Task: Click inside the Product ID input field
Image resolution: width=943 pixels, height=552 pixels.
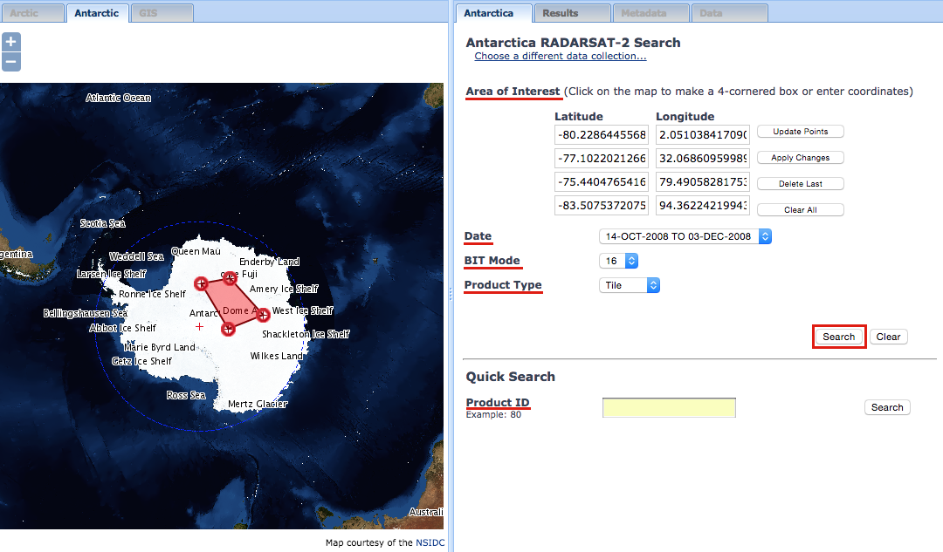Action: [x=669, y=407]
